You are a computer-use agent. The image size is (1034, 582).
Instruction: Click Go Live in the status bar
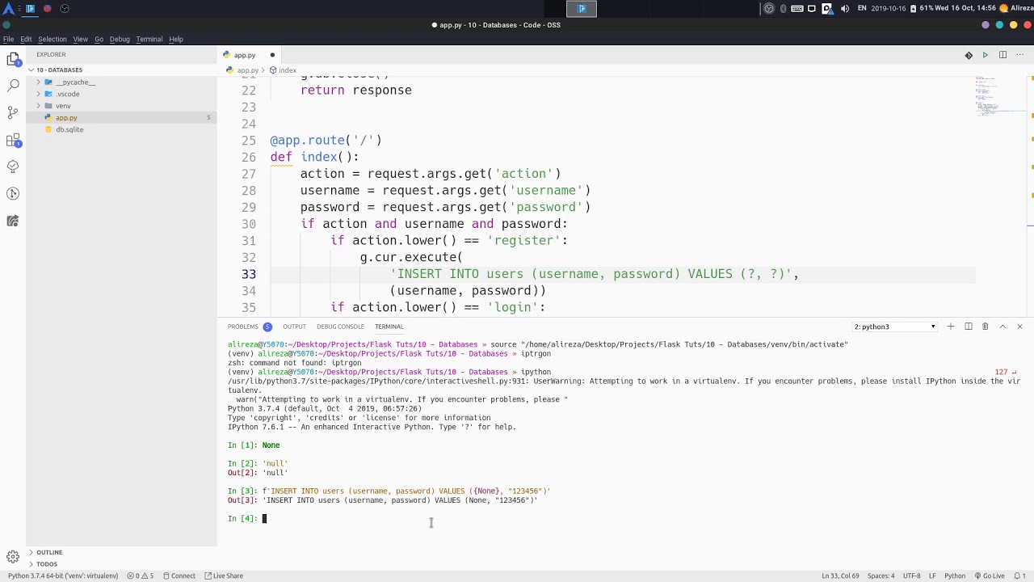[989, 576]
